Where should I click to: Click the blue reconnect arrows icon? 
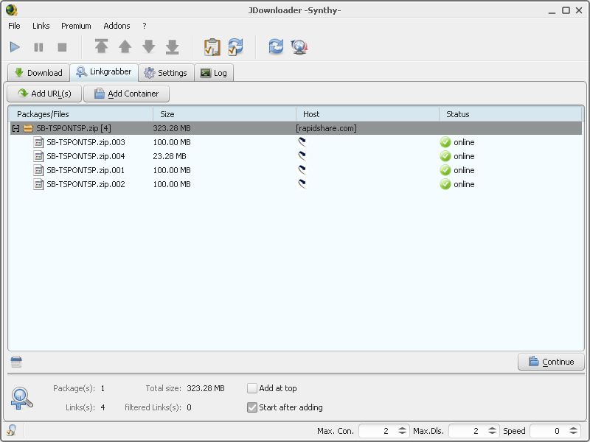click(x=276, y=46)
